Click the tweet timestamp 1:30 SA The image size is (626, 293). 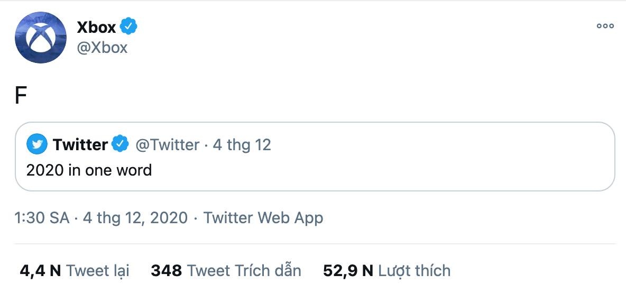[x=43, y=217]
